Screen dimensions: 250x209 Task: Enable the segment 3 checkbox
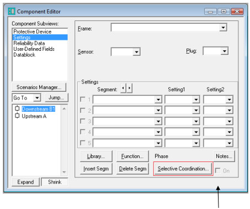coord(83,121)
